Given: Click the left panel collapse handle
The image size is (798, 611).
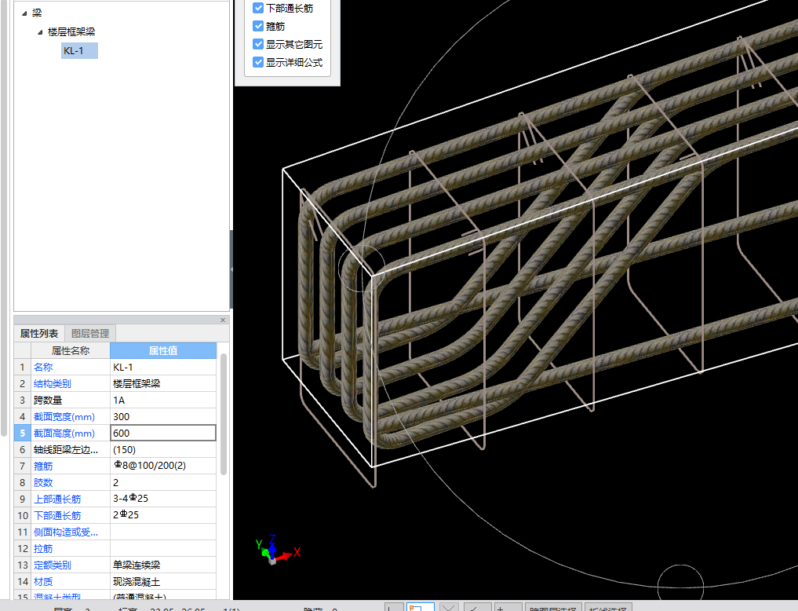Looking at the screenshot, I should (231, 269).
